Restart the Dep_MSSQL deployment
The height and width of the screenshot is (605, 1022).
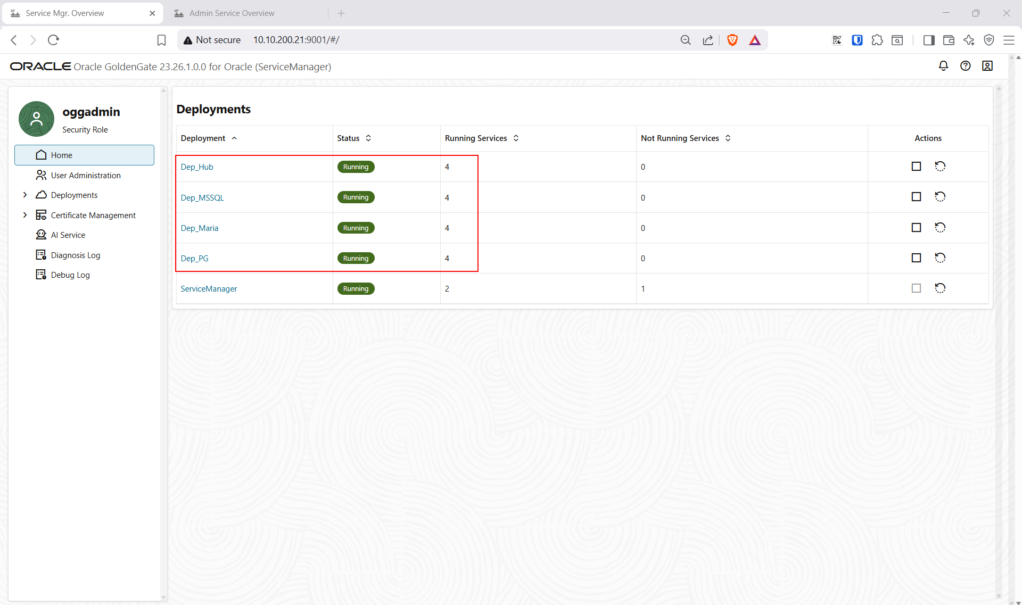pos(940,197)
